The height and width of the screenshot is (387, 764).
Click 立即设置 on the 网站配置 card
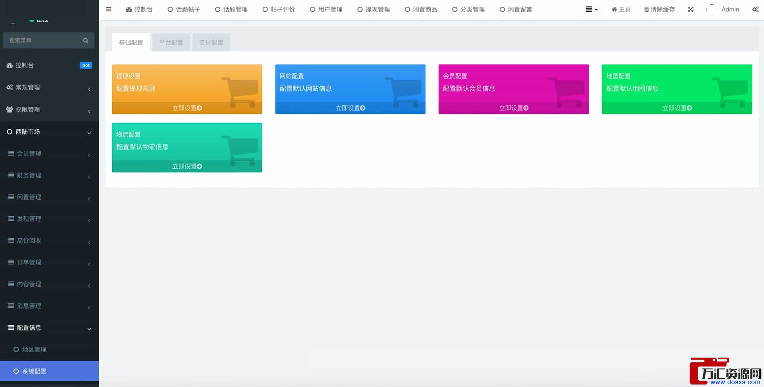350,108
